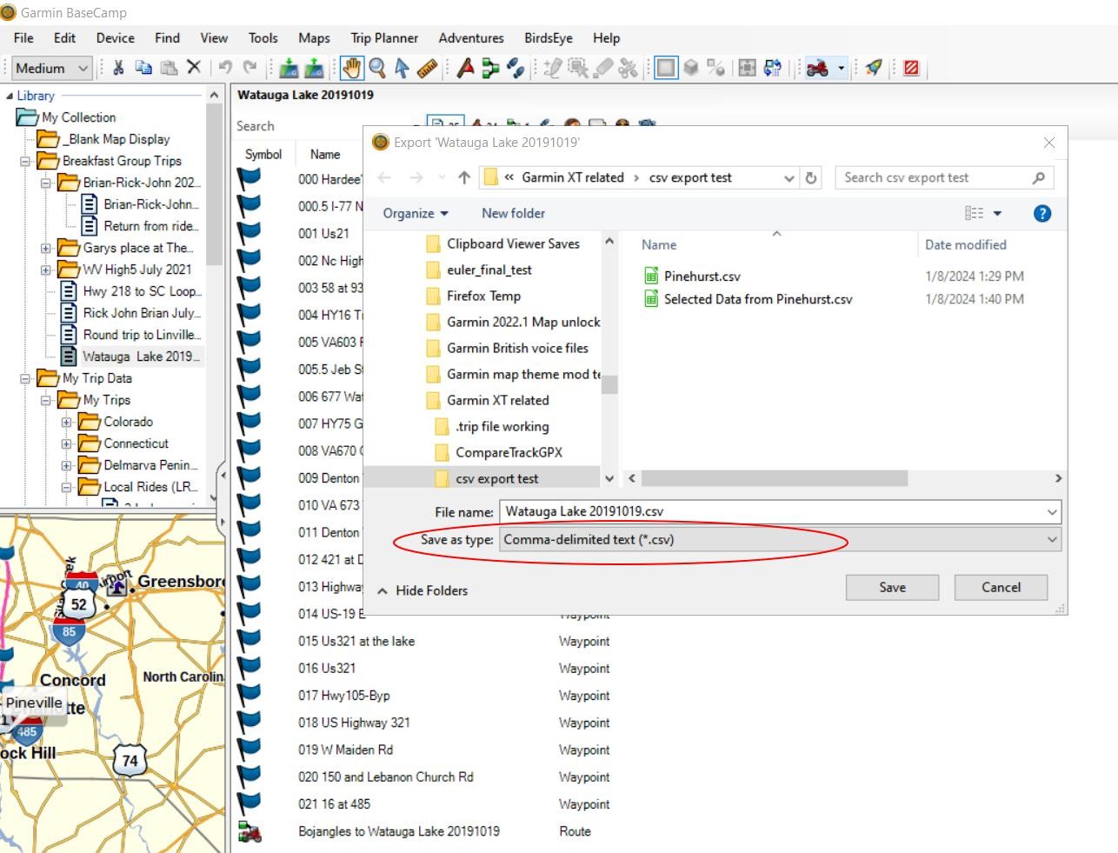Collapse the Library section arrow
Screen dimensions: 1118x853
click(x=10, y=96)
